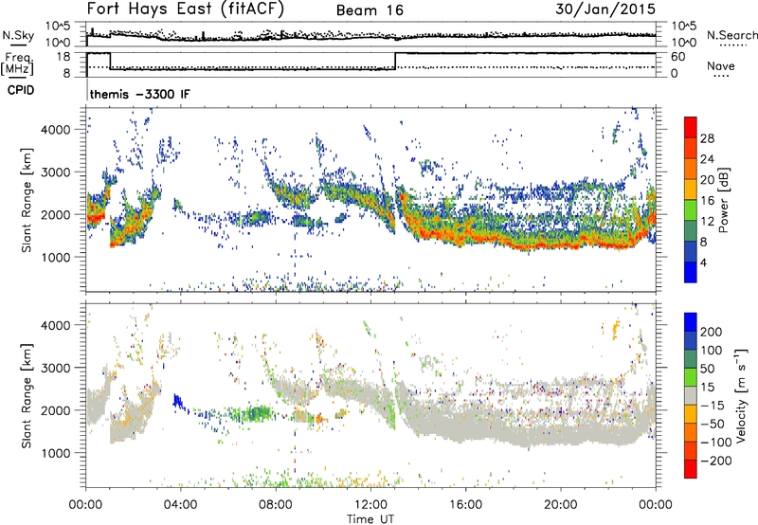Click the 'Slant Range [km]' label of velocity panel

[x=27, y=395]
